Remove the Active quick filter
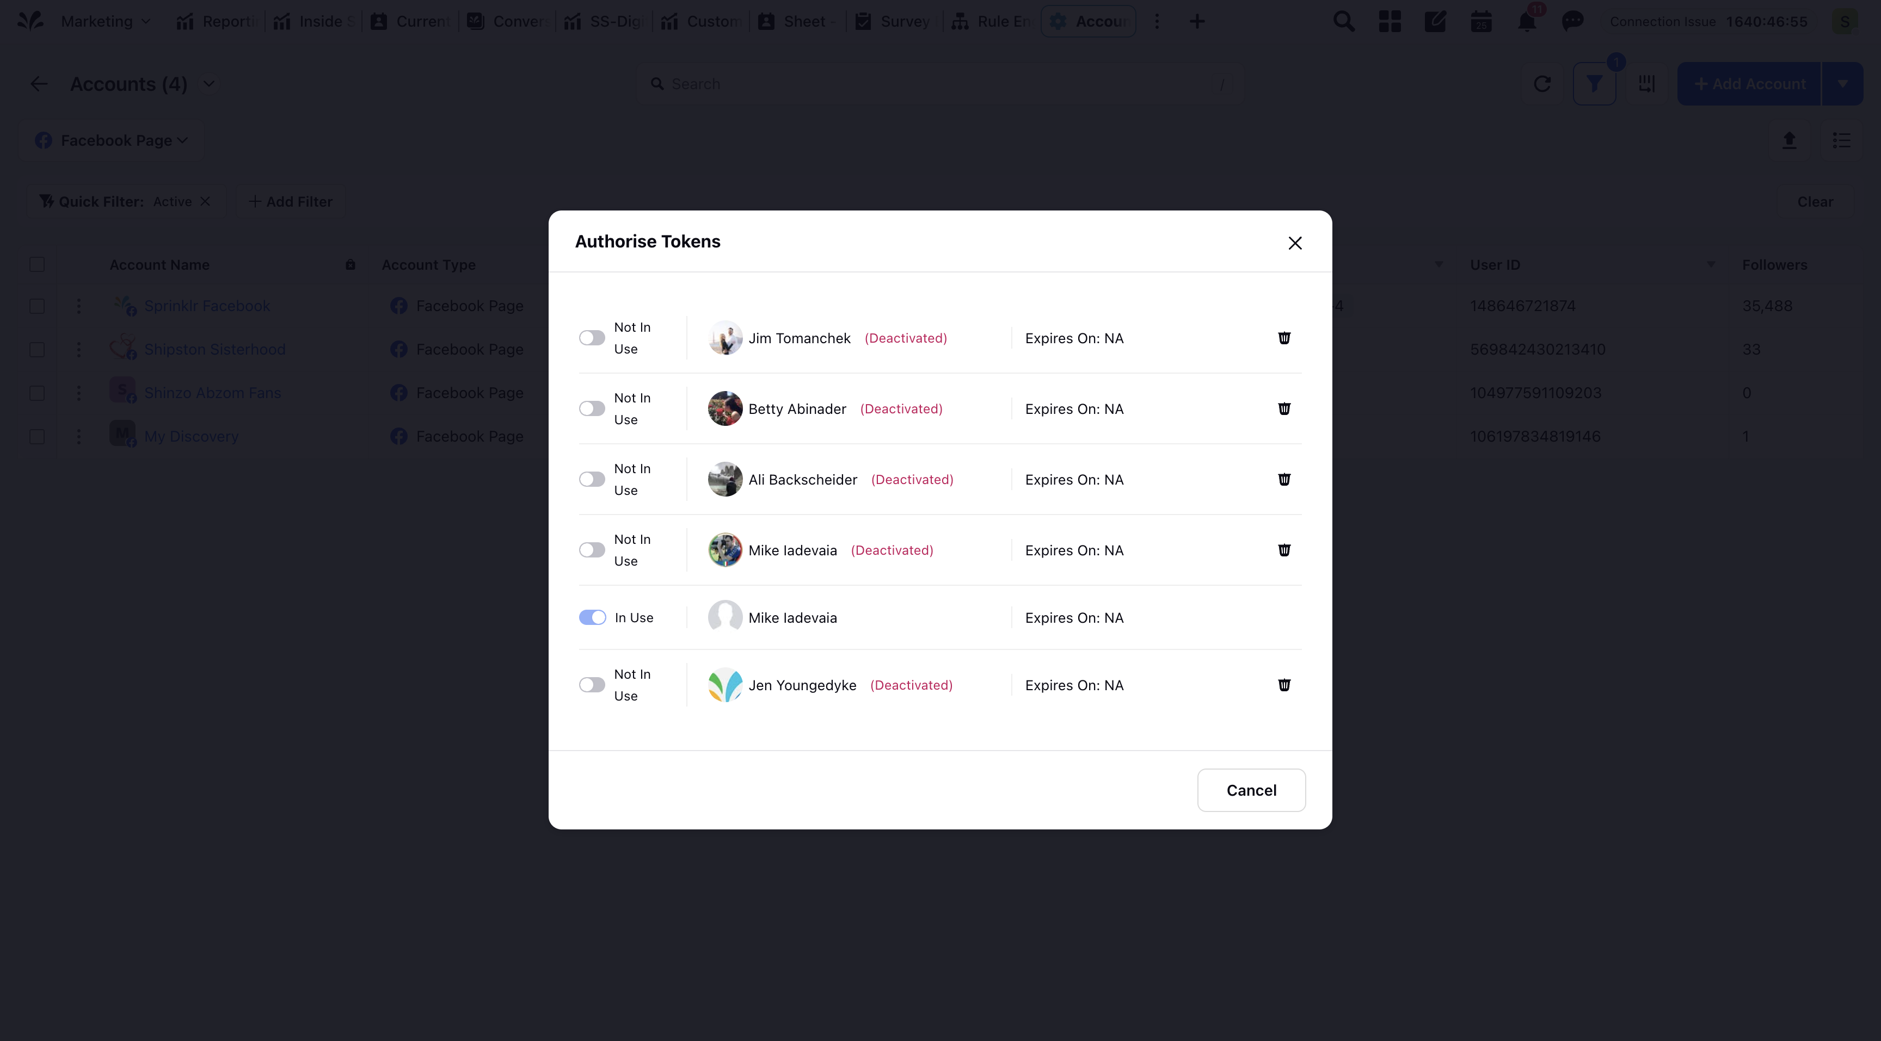Viewport: 1881px width, 1041px height. 205,201
